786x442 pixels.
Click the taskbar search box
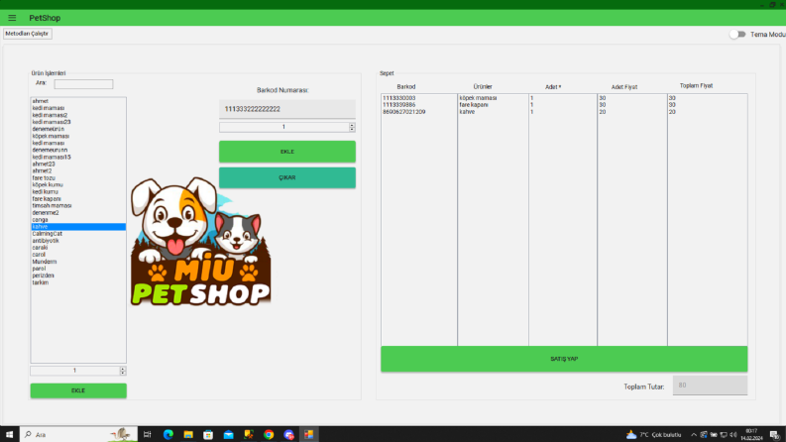pyautogui.click(x=78, y=434)
